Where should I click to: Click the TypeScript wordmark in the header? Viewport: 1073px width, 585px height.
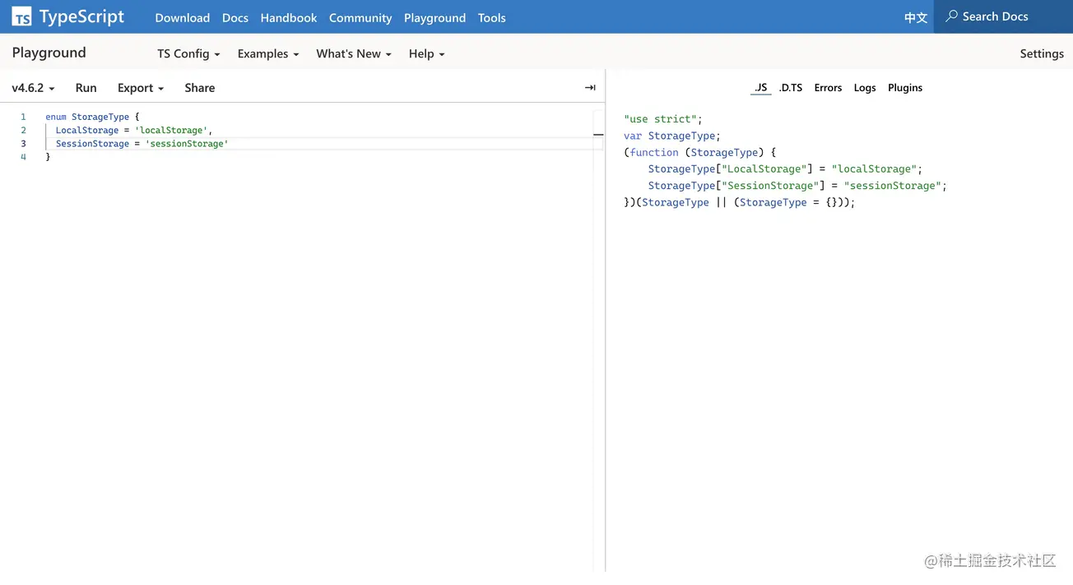click(81, 16)
